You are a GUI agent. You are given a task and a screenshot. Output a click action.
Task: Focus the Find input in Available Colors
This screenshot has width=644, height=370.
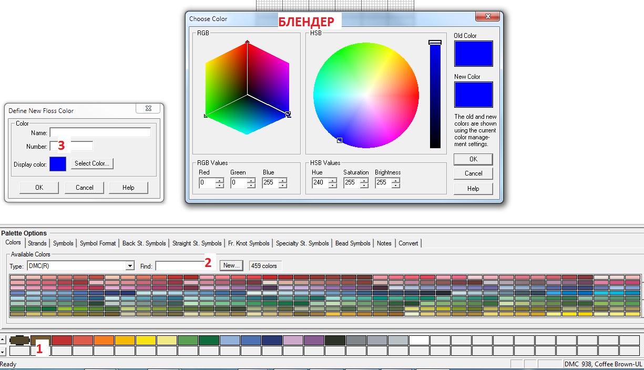coord(179,266)
